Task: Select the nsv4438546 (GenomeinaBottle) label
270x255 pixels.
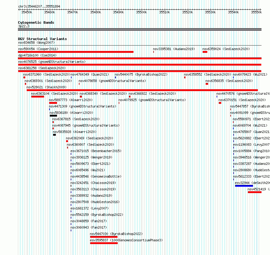Action: 96,176
